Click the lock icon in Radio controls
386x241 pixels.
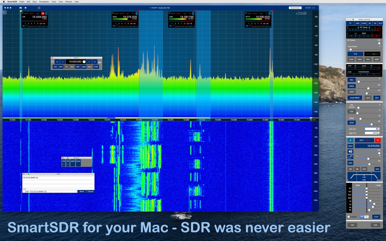[350, 157]
